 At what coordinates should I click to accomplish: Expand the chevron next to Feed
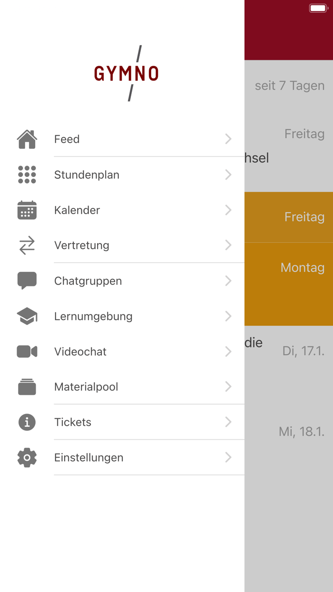(x=228, y=139)
